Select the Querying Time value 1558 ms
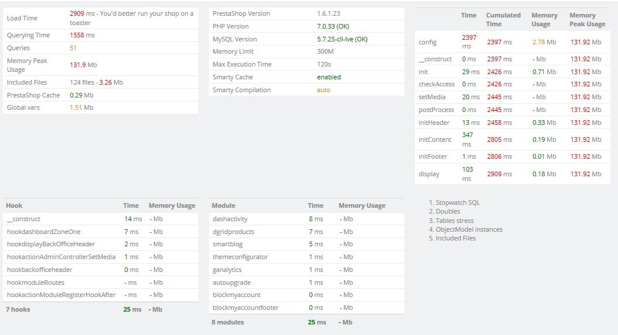The height and width of the screenshot is (335, 618). pyautogui.click(x=82, y=35)
